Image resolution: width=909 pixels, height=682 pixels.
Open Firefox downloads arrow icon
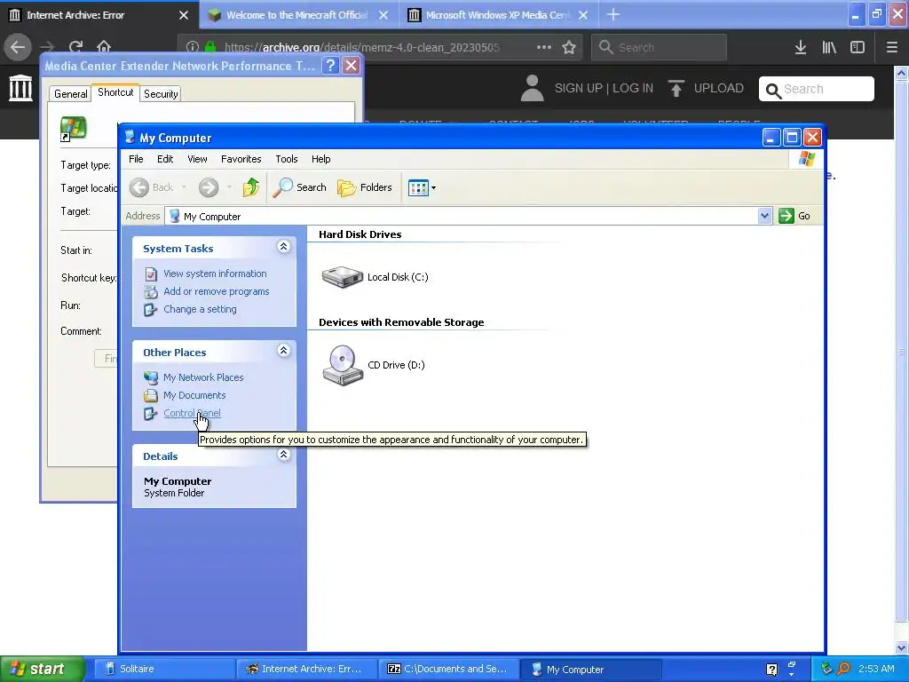[801, 47]
